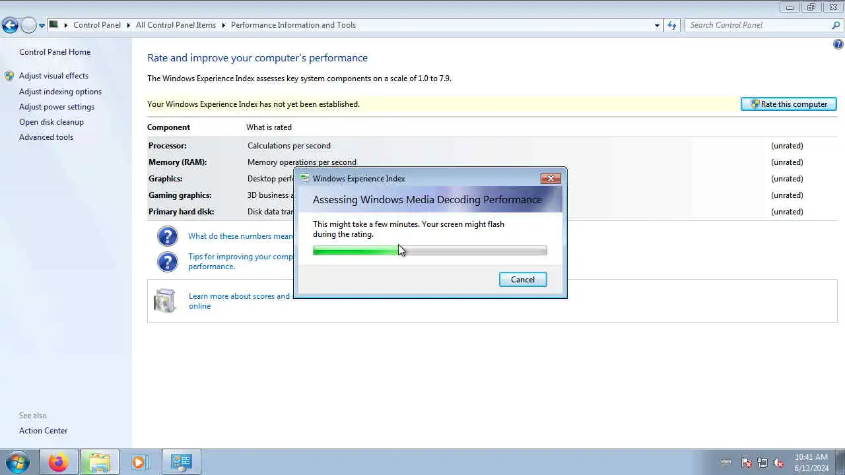Click the assessment progress bar
Screen dimensions: 845x475
(x=430, y=251)
